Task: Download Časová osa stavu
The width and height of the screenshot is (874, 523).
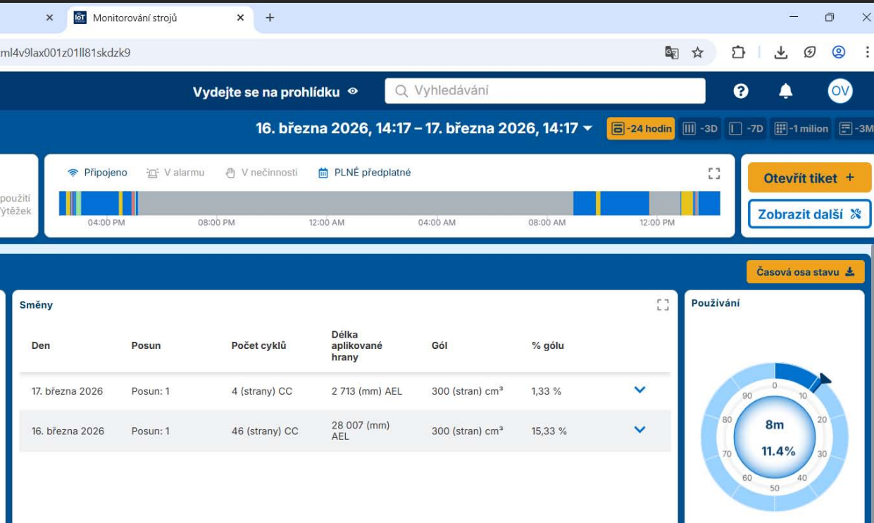Action: [805, 272]
